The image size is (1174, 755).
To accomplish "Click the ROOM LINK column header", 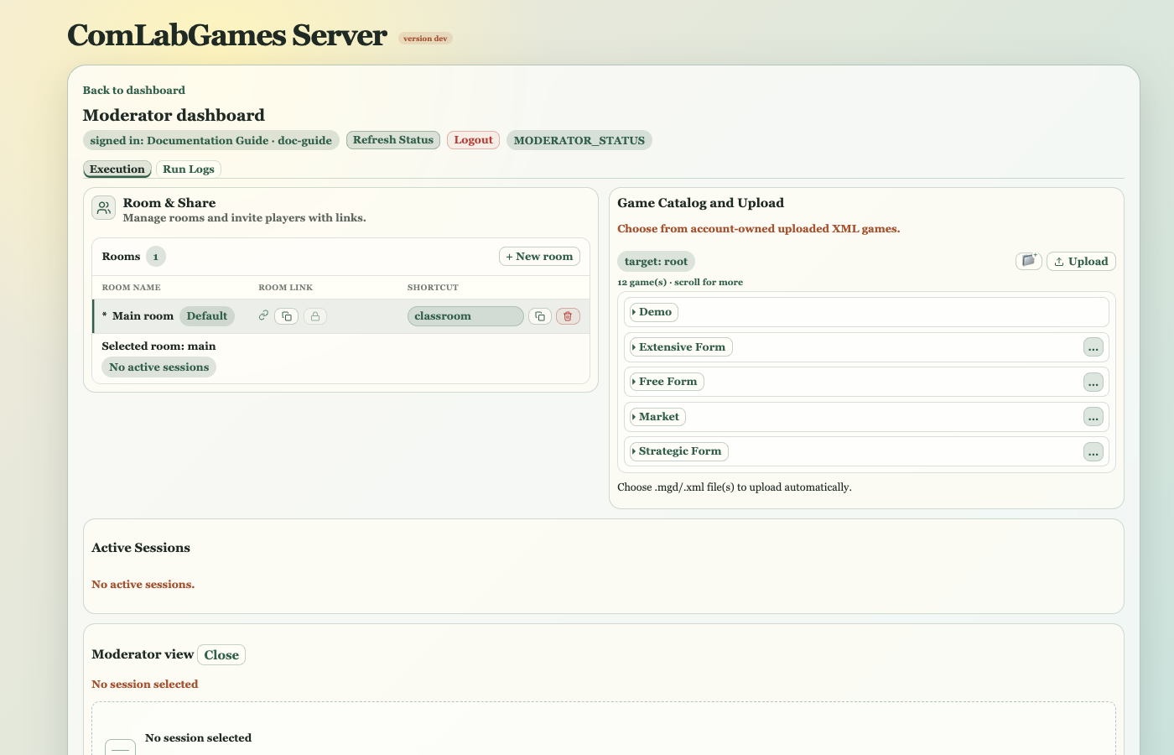I will tap(285, 288).
